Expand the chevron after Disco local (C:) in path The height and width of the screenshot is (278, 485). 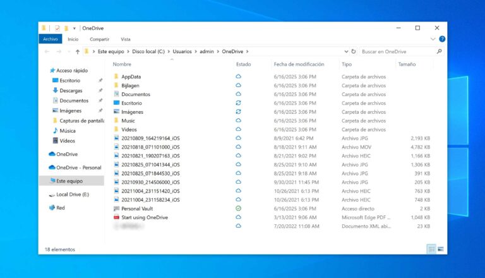169,51
